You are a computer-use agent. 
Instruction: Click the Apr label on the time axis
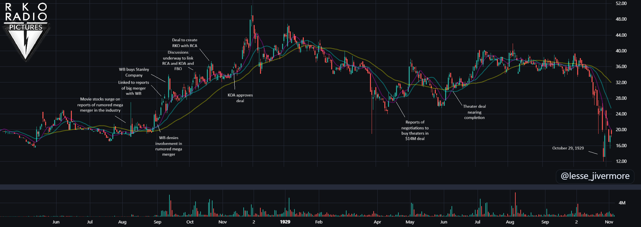[x=377, y=222]
